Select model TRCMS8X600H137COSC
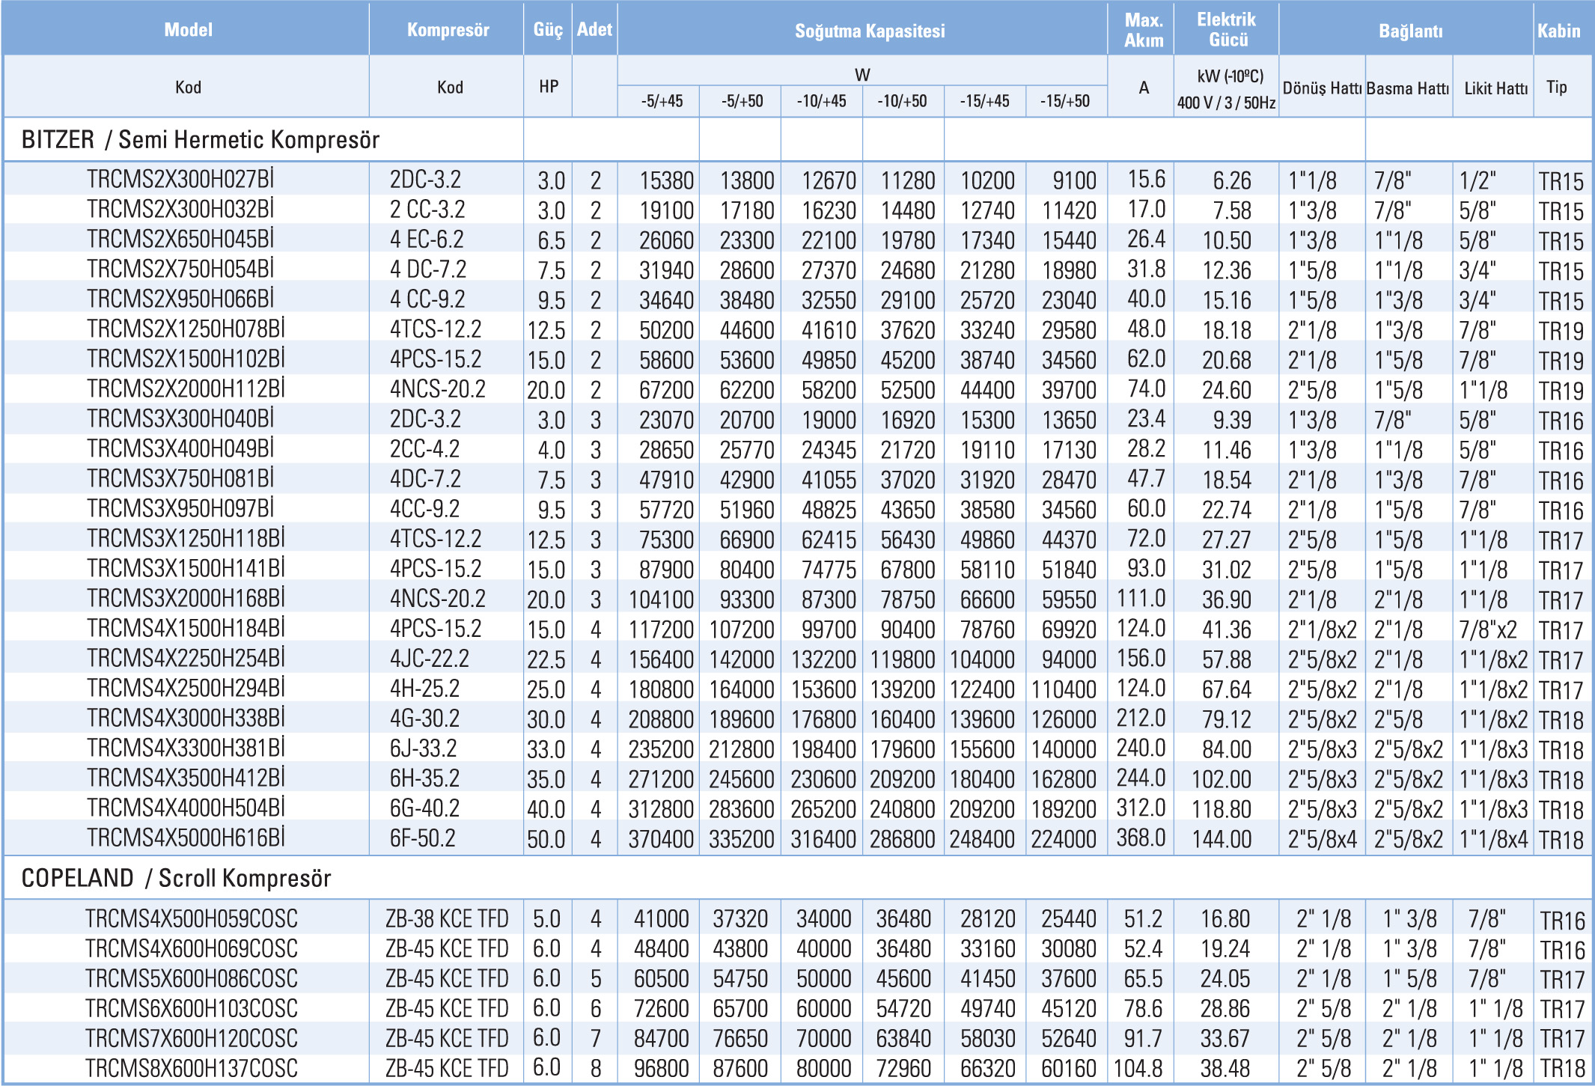Image resolution: width=1595 pixels, height=1086 pixels. [191, 1068]
